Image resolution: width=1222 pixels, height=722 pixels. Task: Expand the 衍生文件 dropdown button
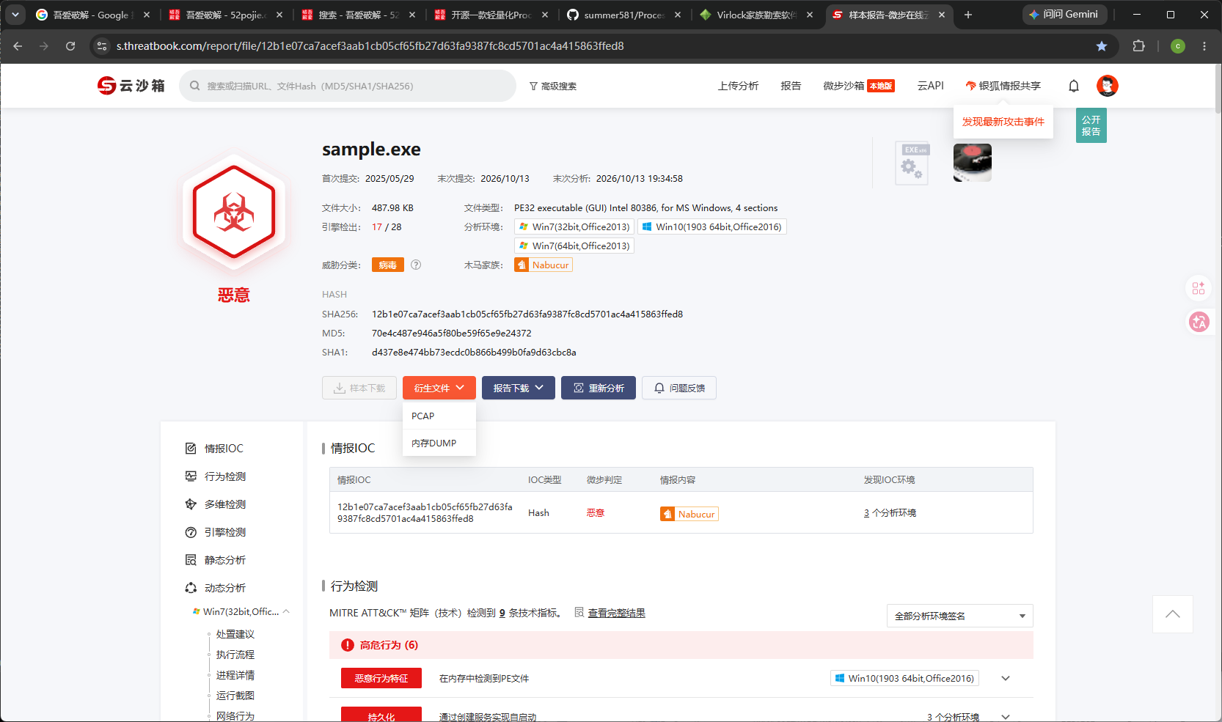tap(439, 388)
